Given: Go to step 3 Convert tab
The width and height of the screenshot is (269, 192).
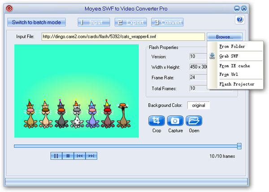Looking at the screenshot, I should coord(167,22).
